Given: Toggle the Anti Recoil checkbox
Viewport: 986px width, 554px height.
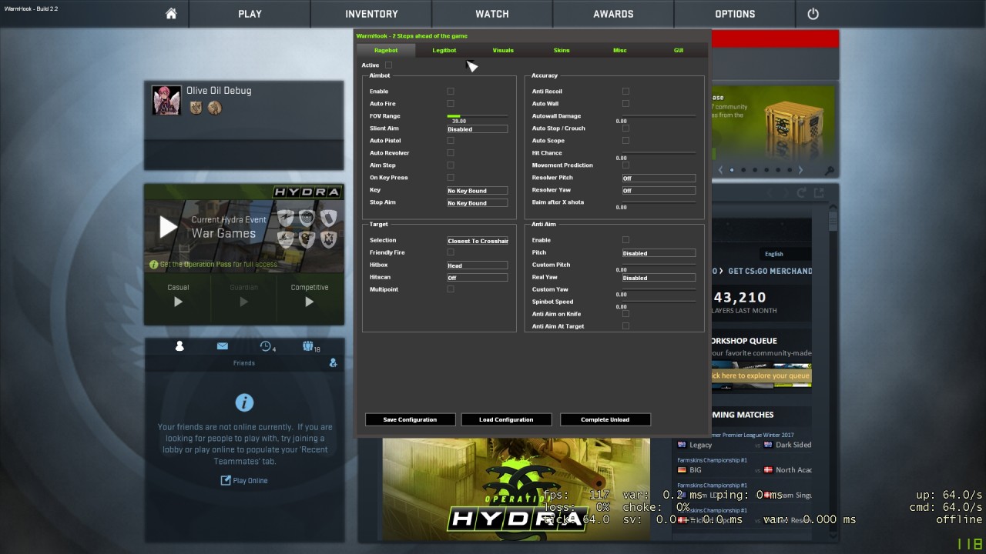Looking at the screenshot, I should point(625,92).
